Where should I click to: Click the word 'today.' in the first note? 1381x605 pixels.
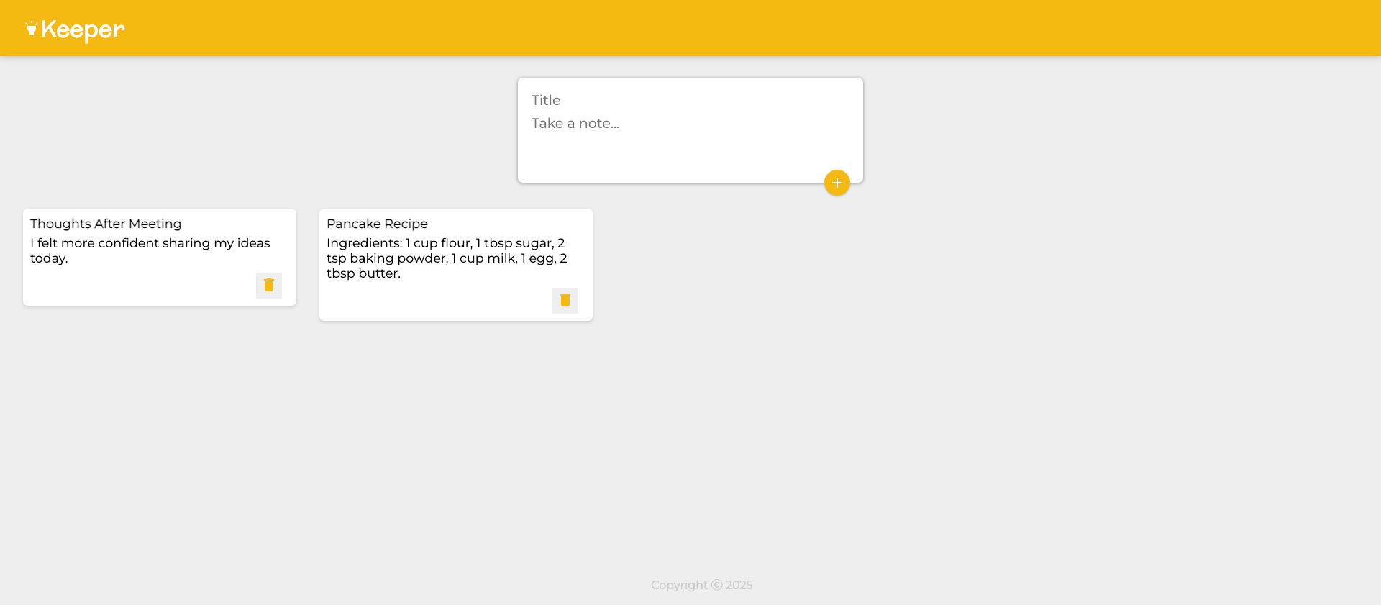(49, 258)
